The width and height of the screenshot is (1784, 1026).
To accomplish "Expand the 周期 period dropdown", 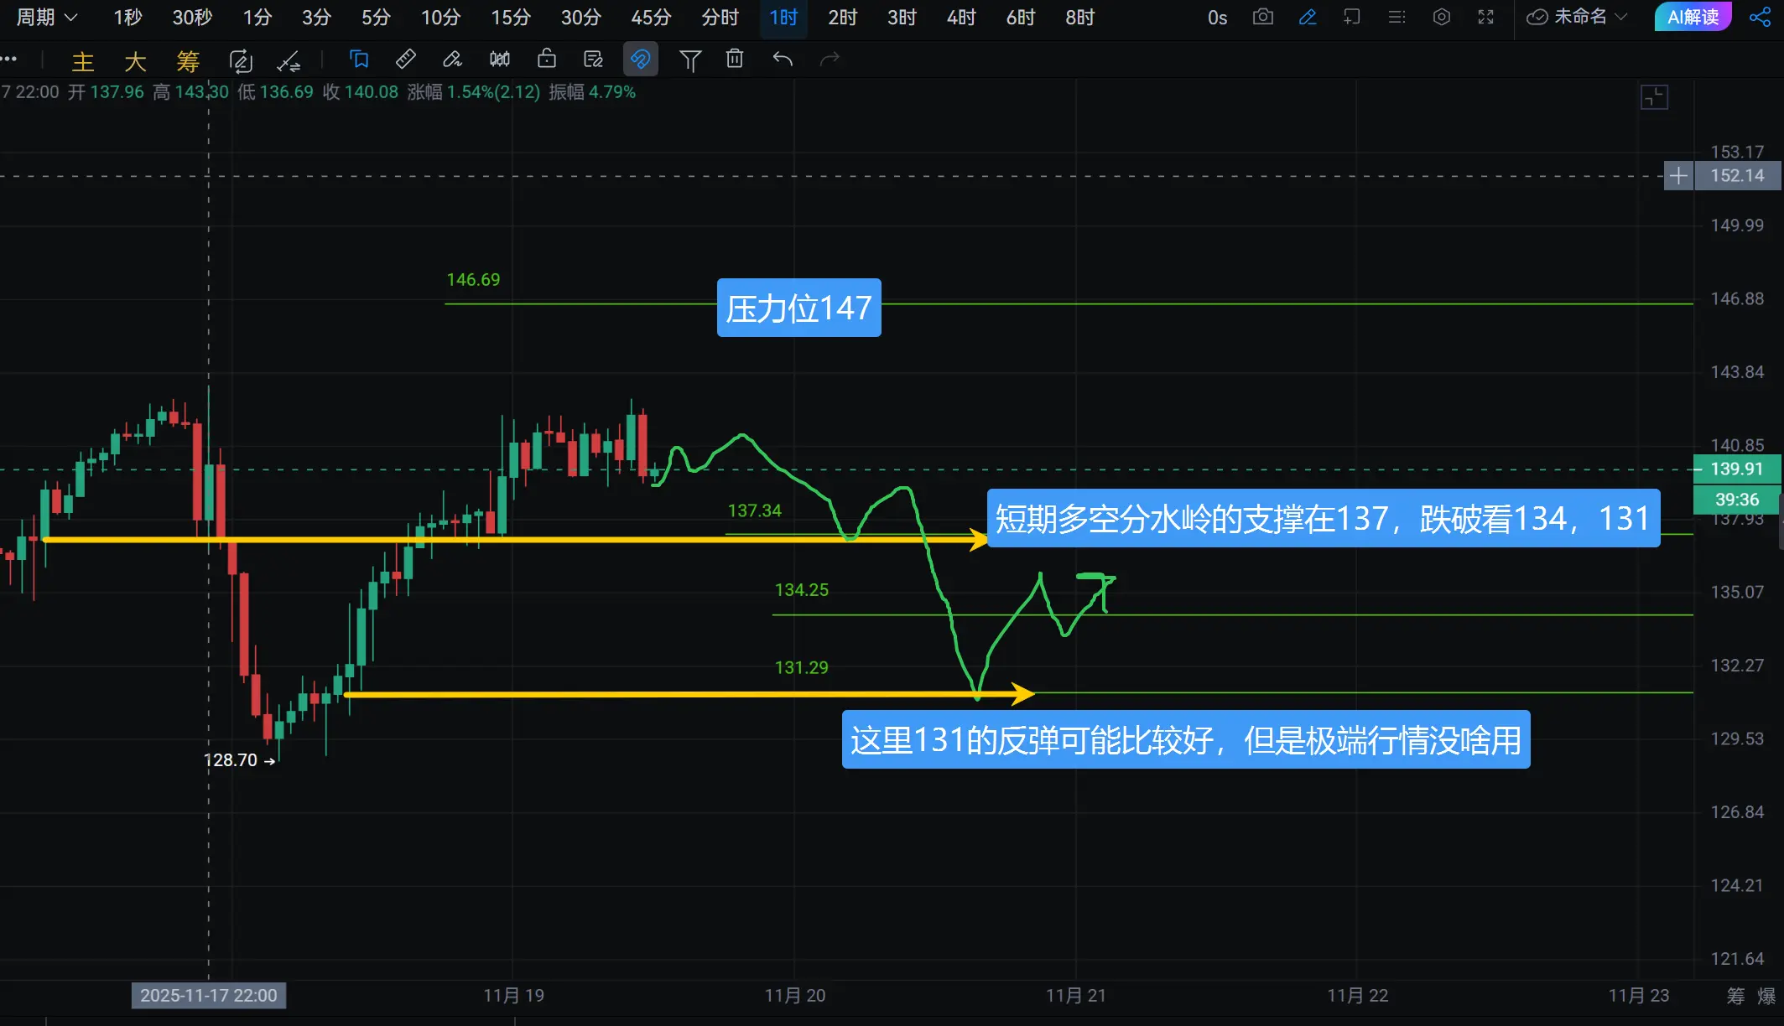I will 47,17.
